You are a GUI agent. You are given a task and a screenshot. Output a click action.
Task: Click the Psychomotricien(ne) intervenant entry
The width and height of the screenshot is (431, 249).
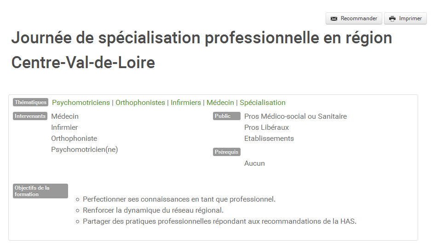tap(84, 150)
